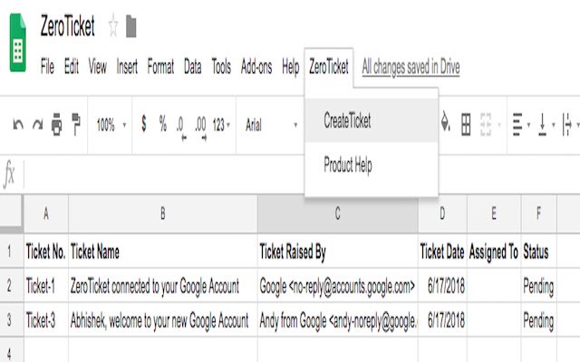Expand the merge cells dropdown arrow
Image resolution: width=580 pixels, height=362 pixels.
click(x=499, y=125)
